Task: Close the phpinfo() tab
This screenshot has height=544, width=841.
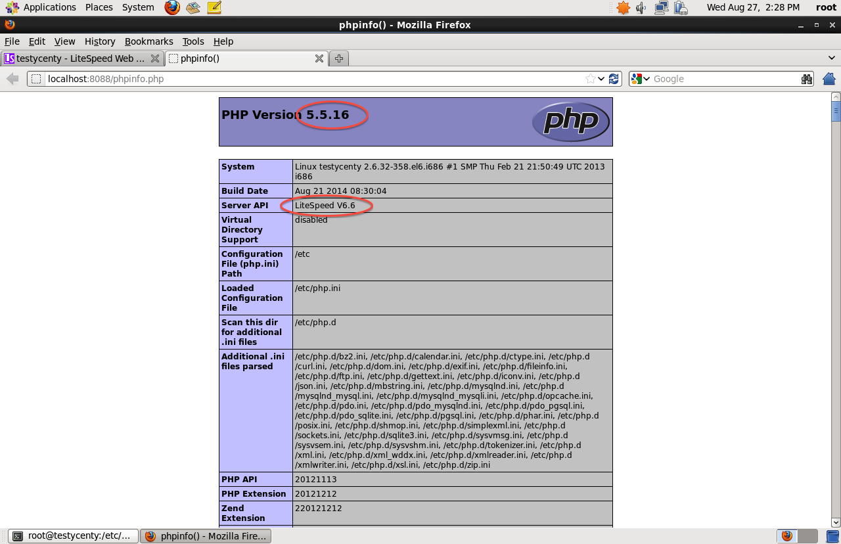Action: click(319, 58)
